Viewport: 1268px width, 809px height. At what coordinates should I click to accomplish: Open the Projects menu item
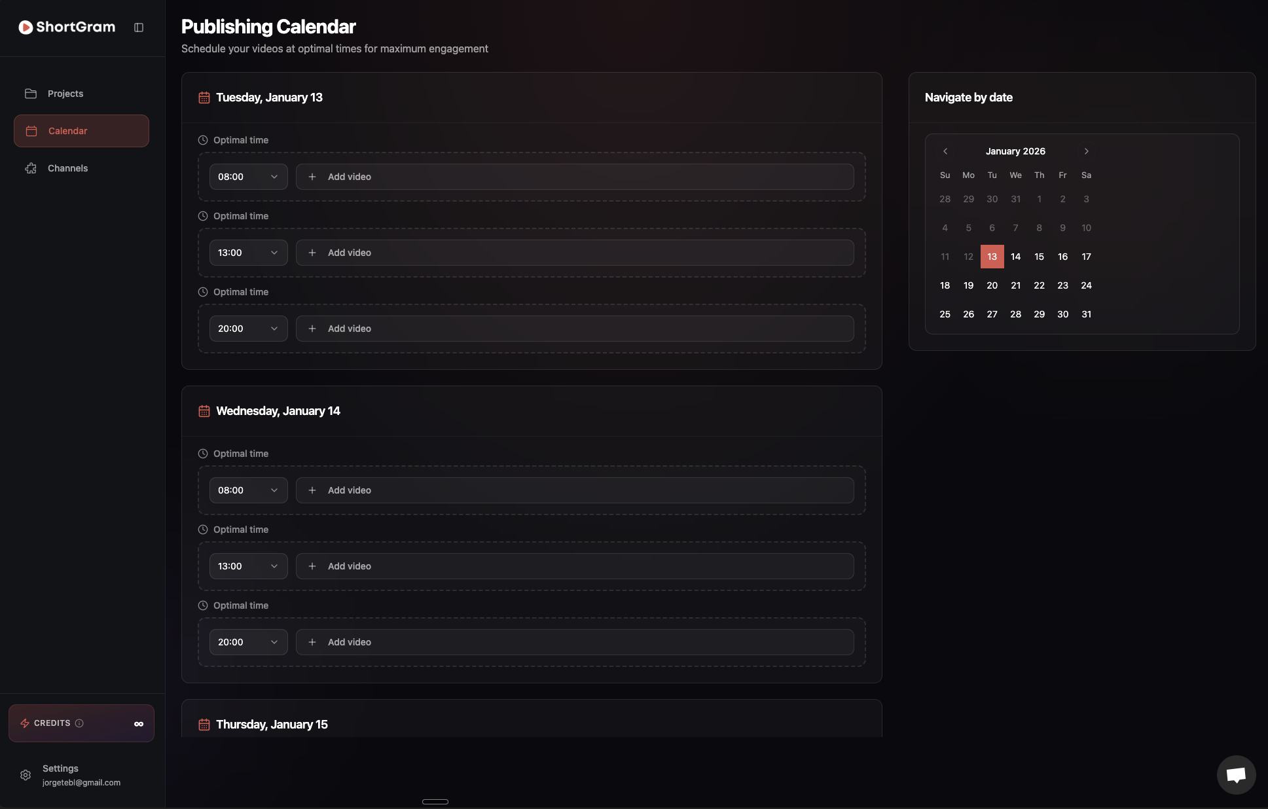click(x=65, y=94)
